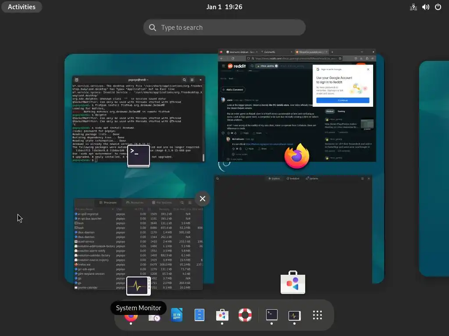
Task: Click the Firefox reload button
Action: click(233, 59)
